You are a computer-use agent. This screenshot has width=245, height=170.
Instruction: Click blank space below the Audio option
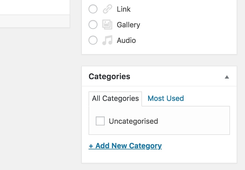coord(159,50)
